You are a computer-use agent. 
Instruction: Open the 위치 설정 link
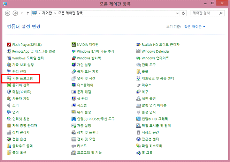coord(84,112)
